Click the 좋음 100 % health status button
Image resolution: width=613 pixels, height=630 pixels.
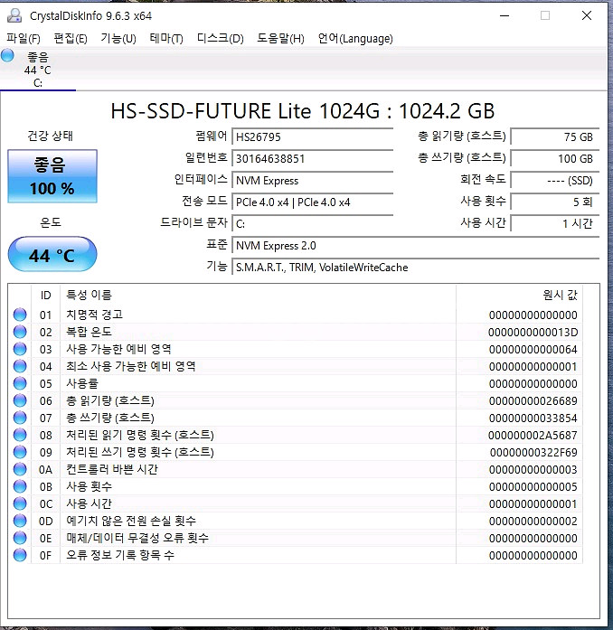(x=52, y=176)
